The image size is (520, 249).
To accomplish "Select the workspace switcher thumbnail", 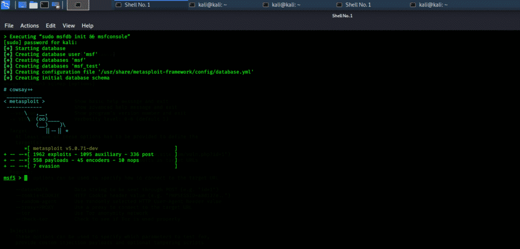I will [x=78, y=5].
